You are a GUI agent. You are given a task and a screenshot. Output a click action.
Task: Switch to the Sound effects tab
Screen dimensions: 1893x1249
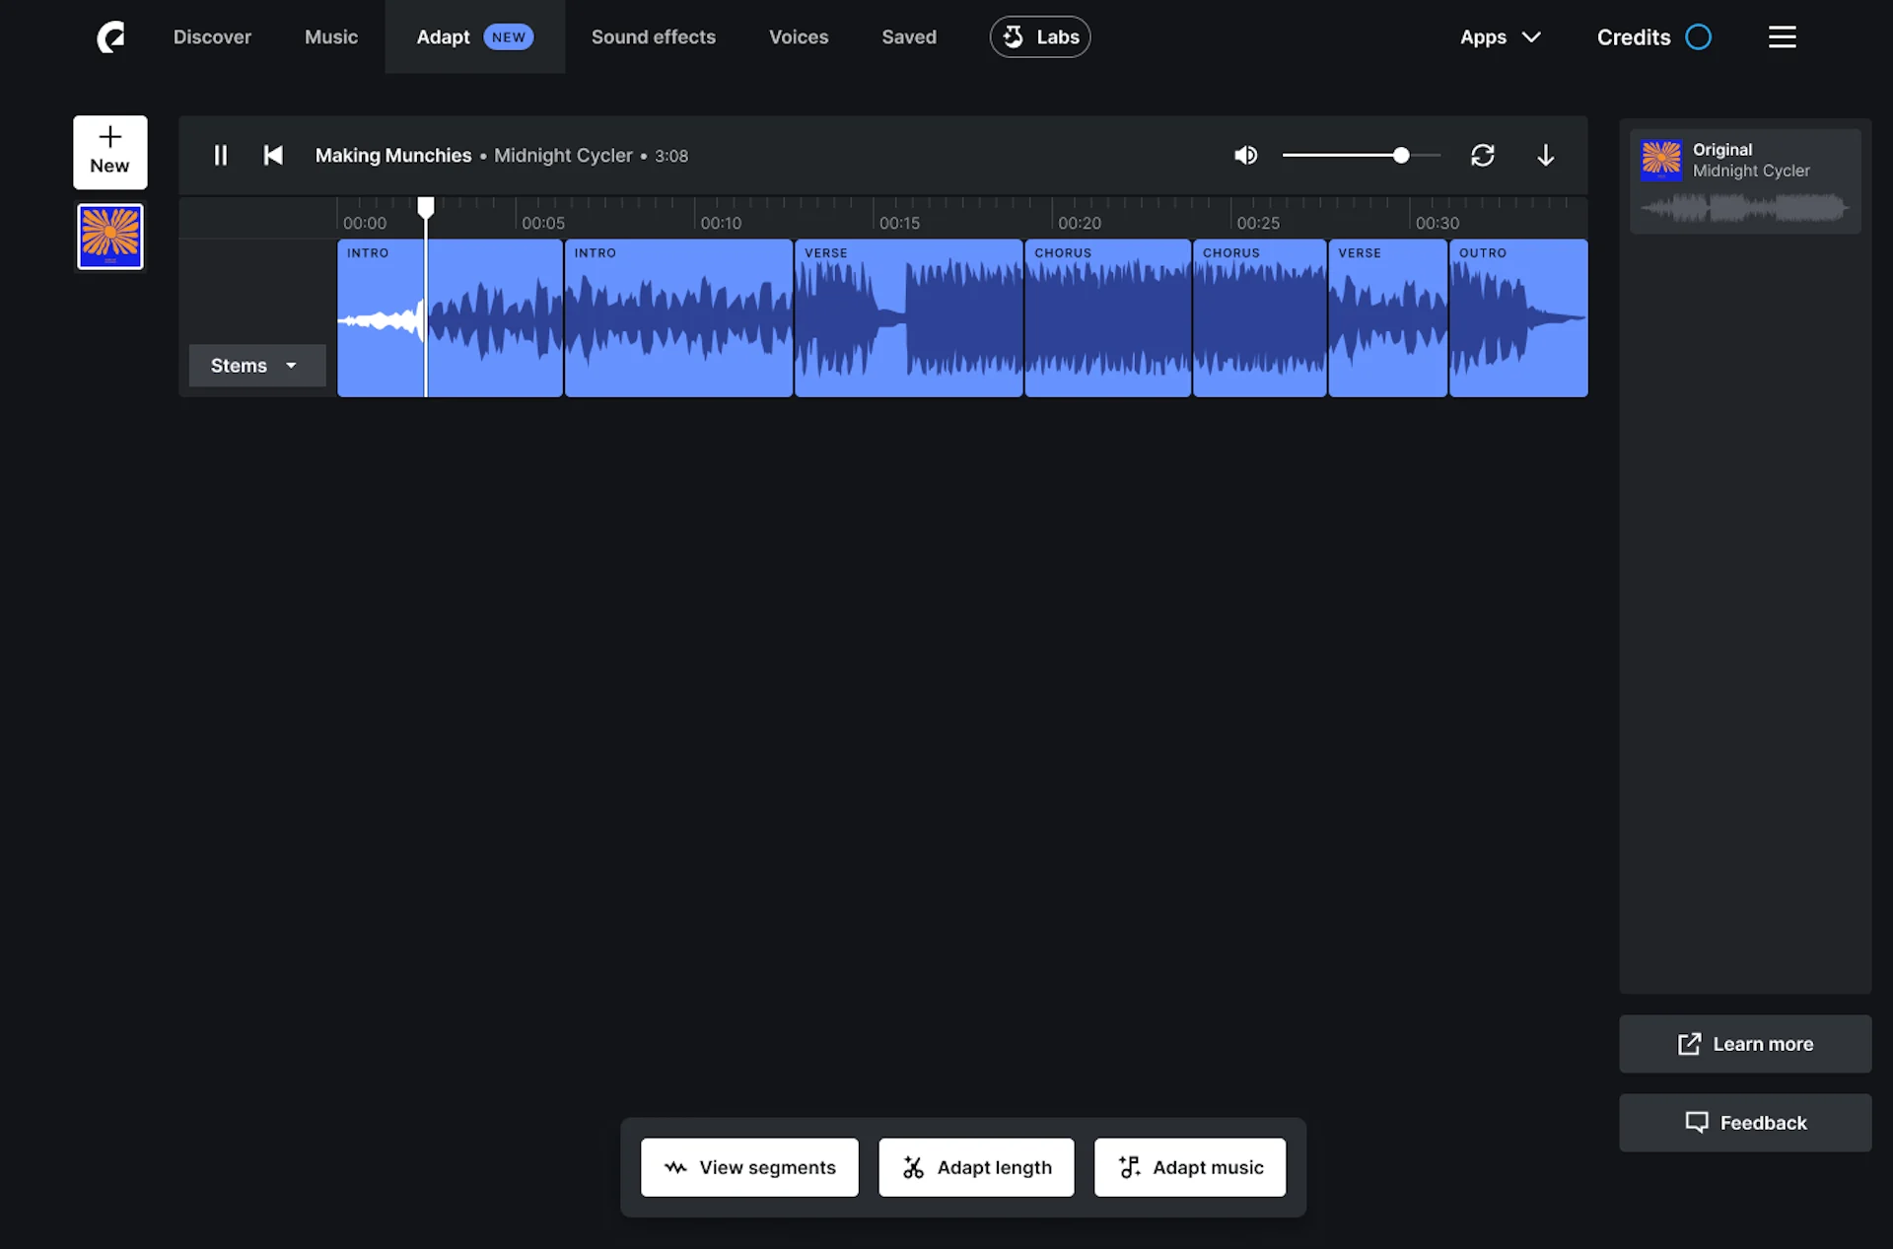click(x=653, y=36)
